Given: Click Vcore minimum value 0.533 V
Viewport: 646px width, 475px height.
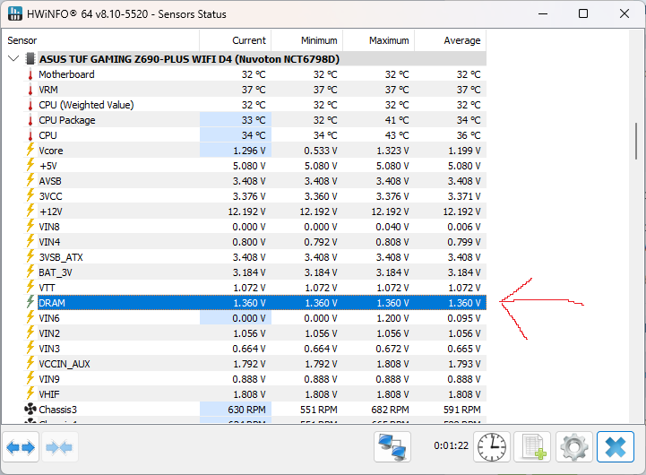Looking at the screenshot, I should (321, 151).
